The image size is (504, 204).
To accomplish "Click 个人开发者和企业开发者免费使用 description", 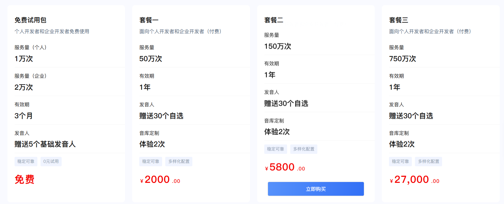I will point(52,31).
